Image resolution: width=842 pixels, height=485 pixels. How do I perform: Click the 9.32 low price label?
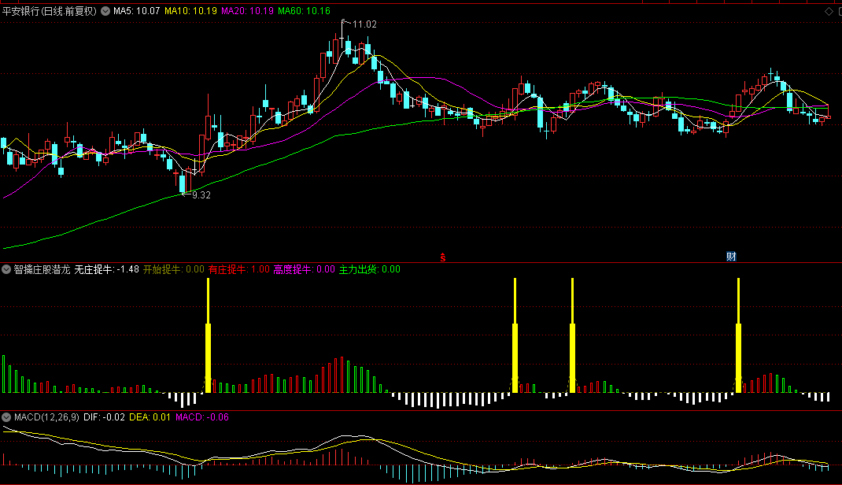(201, 195)
